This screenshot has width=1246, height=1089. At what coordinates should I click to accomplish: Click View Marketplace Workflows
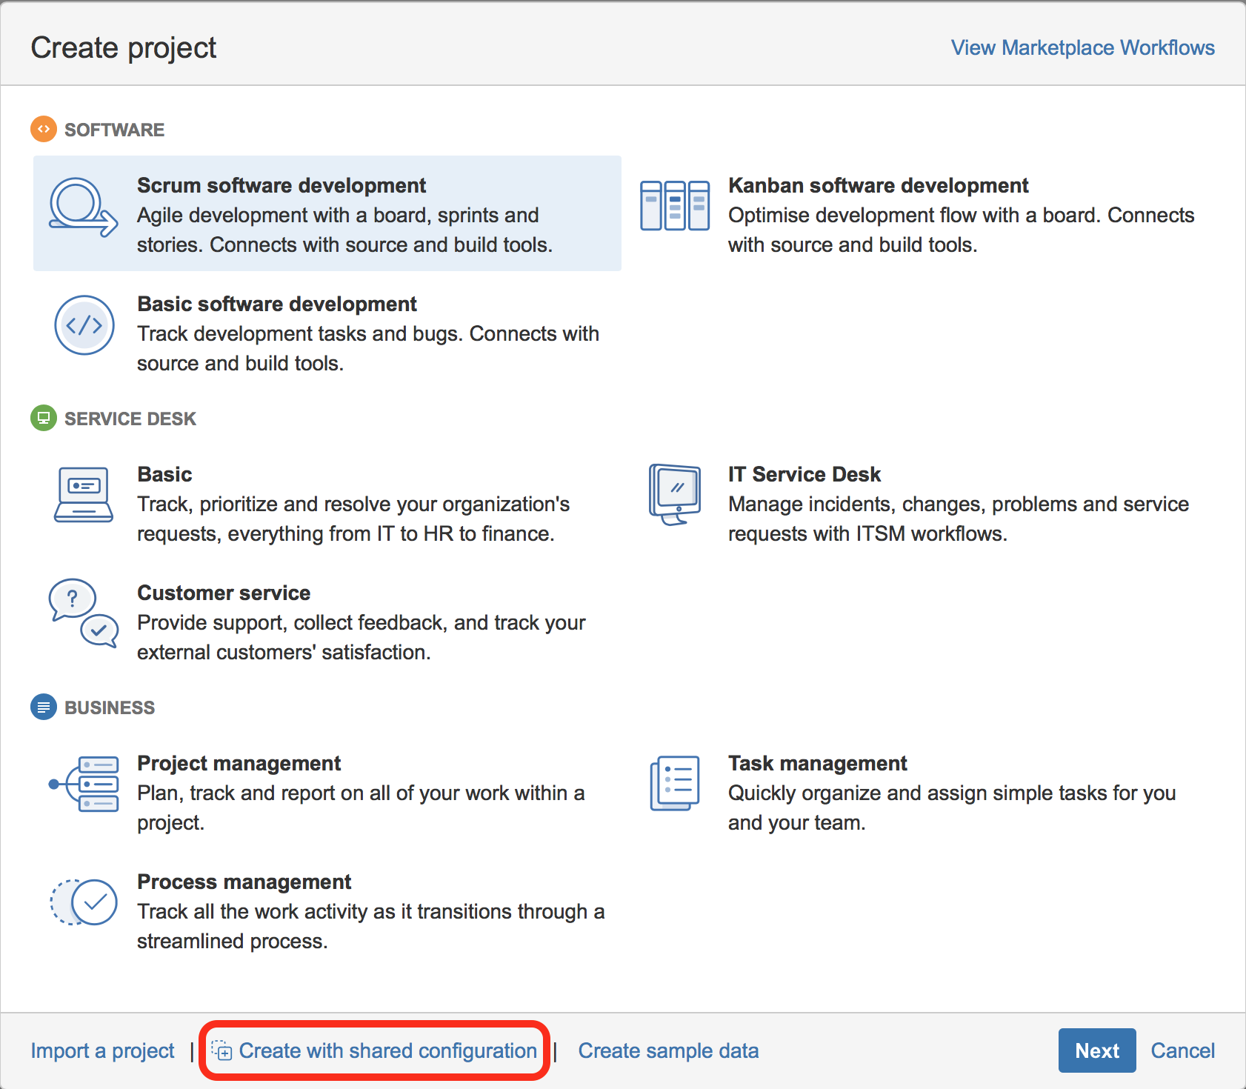pos(1082,47)
